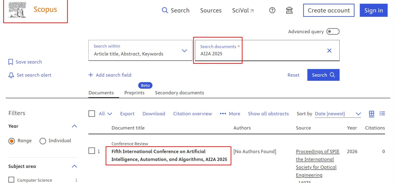Add a search field
This screenshot has width=394, height=183.
110,75
